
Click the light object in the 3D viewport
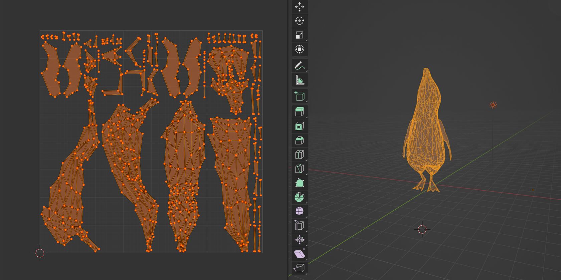pyautogui.click(x=493, y=105)
